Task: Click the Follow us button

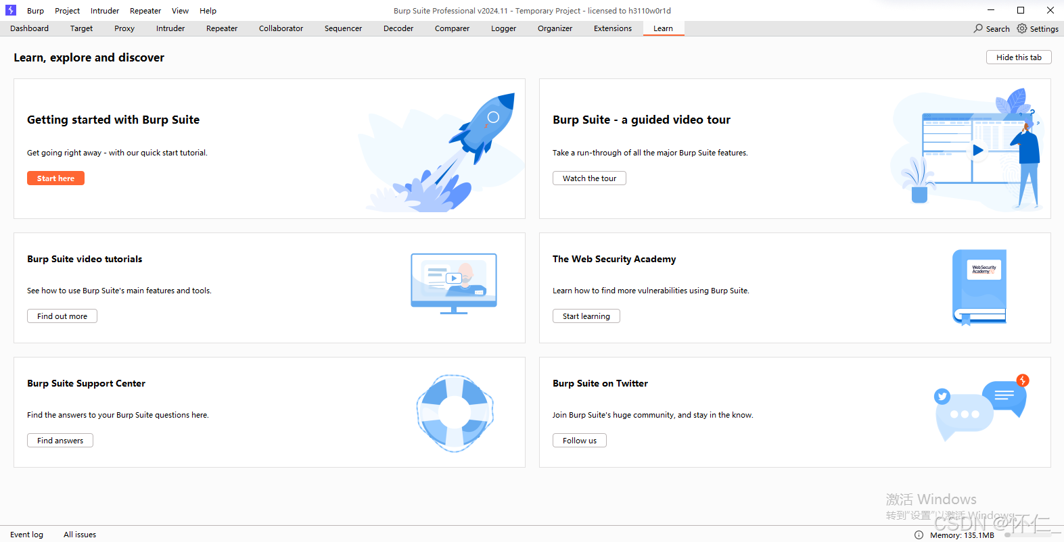Action: [x=580, y=441]
